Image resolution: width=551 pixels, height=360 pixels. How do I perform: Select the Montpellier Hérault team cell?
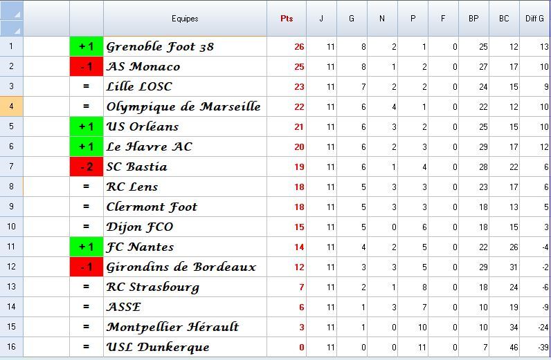click(x=184, y=327)
